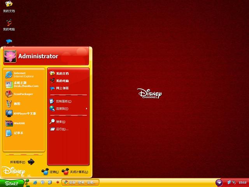Screen dimensions: 249x187
Task: Launch 画图 paint program
Action: [24, 104]
